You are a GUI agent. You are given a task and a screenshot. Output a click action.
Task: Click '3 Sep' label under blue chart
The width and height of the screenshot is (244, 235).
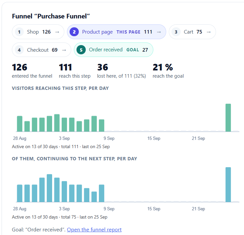click(x=64, y=209)
